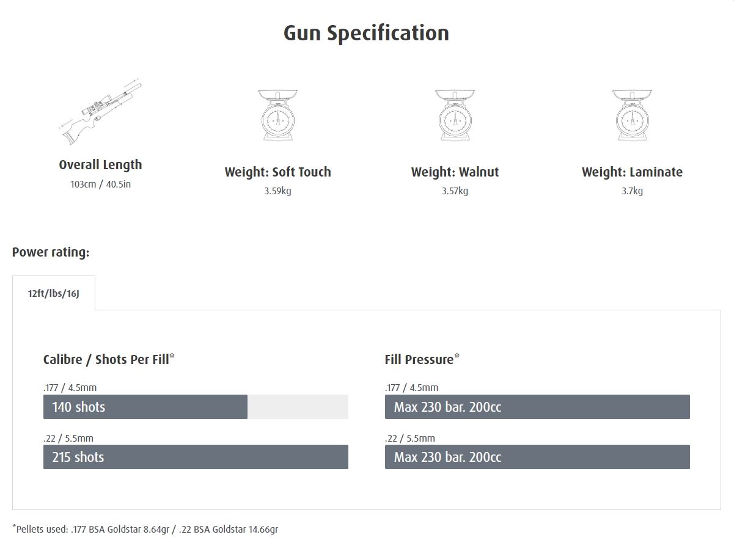
Task: Click the Weight: Laminate label
Action: pos(632,172)
